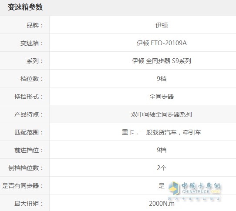Select the 系列 row label

click(x=35, y=61)
